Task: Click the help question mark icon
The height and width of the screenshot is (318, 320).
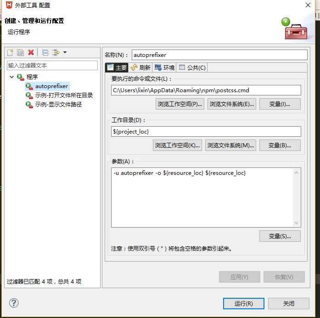Action: coord(14,303)
